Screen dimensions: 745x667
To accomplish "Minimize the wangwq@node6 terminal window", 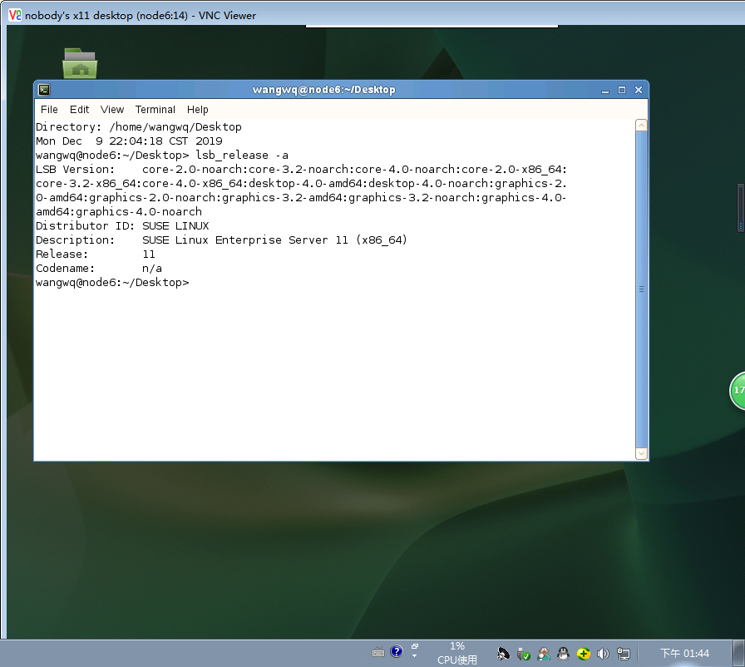I will (x=604, y=91).
